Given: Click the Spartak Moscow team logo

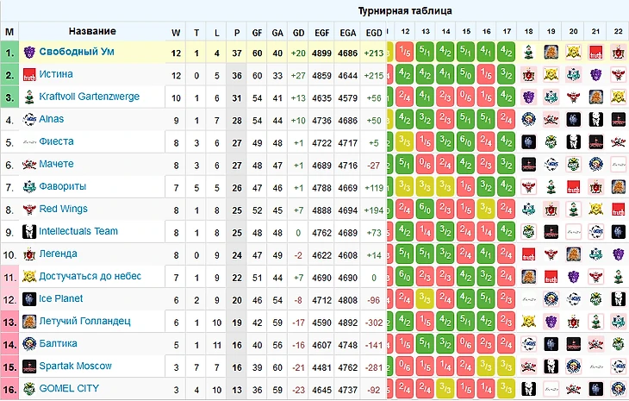Looking at the screenshot, I should click(28, 366).
